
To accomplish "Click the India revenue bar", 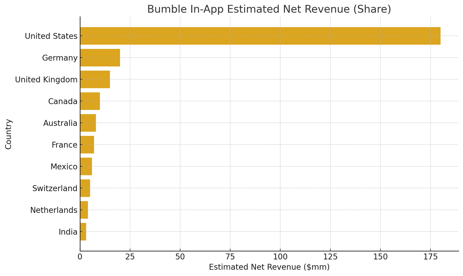I will tap(83, 231).
